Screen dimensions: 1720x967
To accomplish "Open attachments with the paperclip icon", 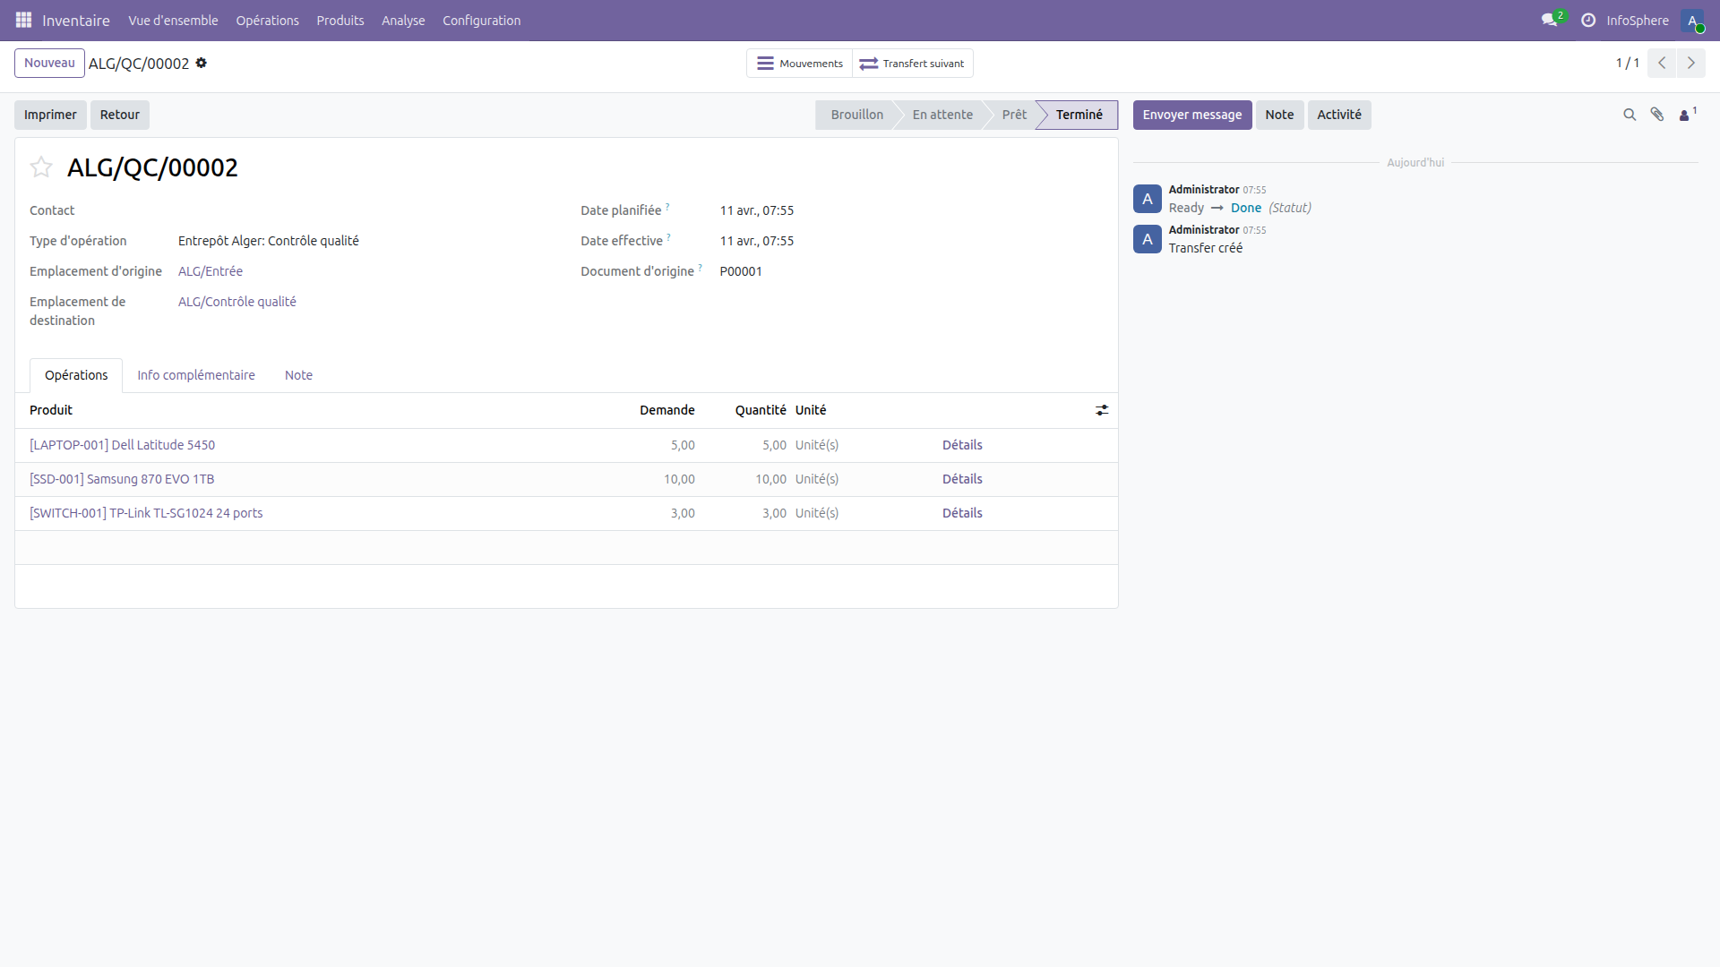I will 1657,115.
